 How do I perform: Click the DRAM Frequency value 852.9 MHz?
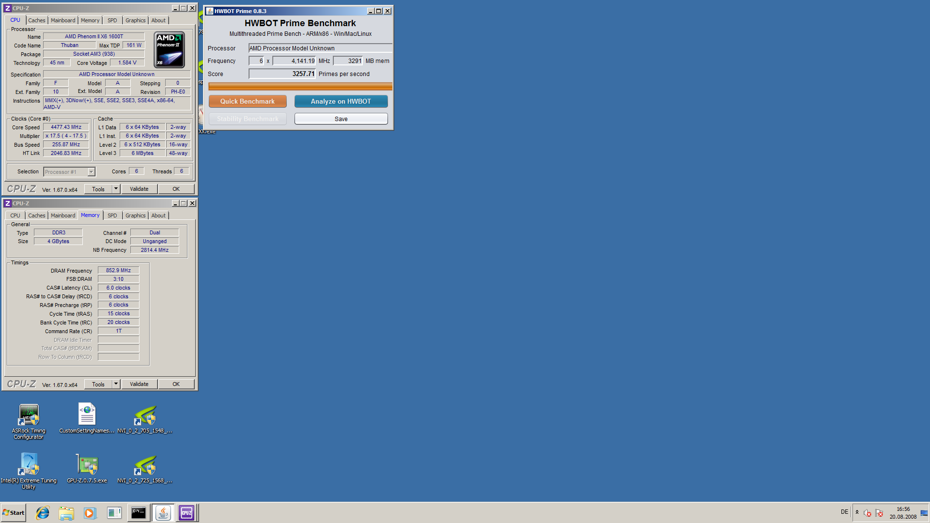[x=118, y=270]
